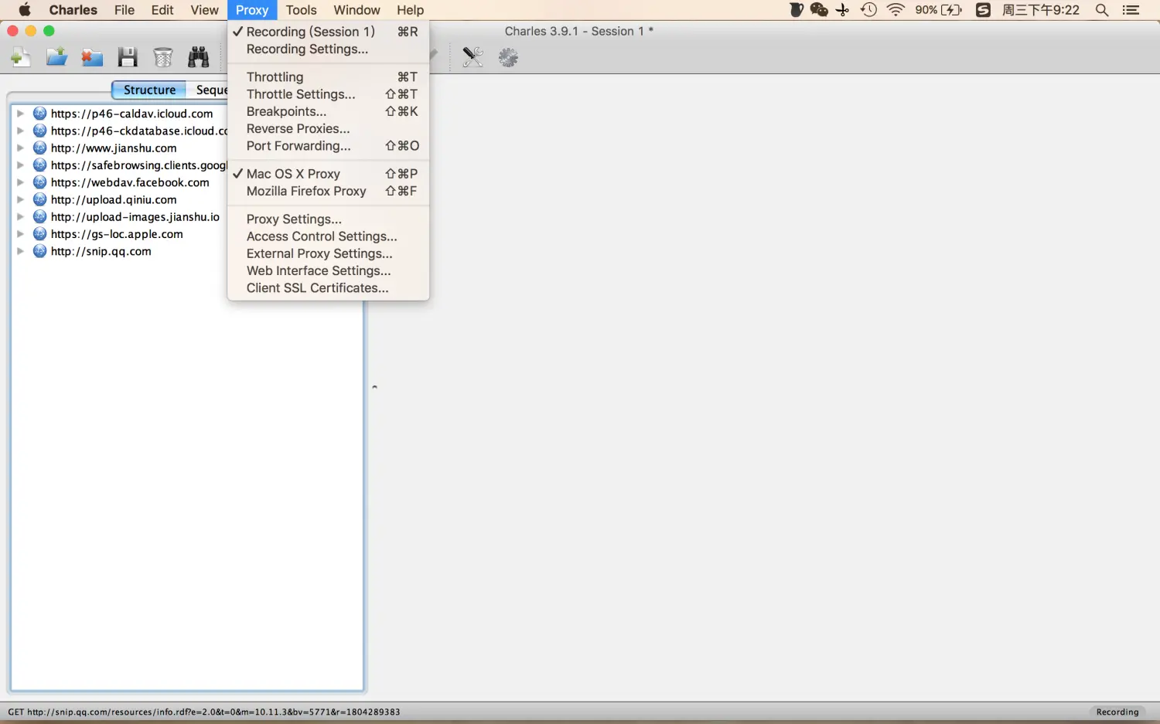
Task: Open the File menu
Action: click(x=125, y=10)
